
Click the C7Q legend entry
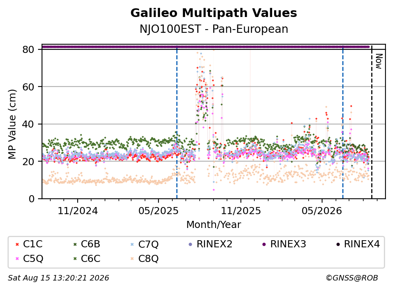tap(144, 244)
